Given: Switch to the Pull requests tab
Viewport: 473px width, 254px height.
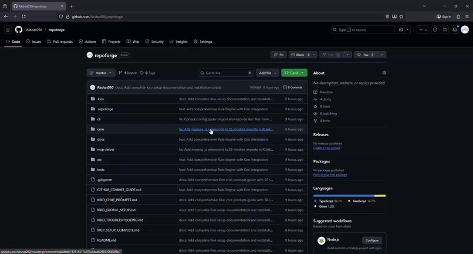Looking at the screenshot, I should point(60,42).
